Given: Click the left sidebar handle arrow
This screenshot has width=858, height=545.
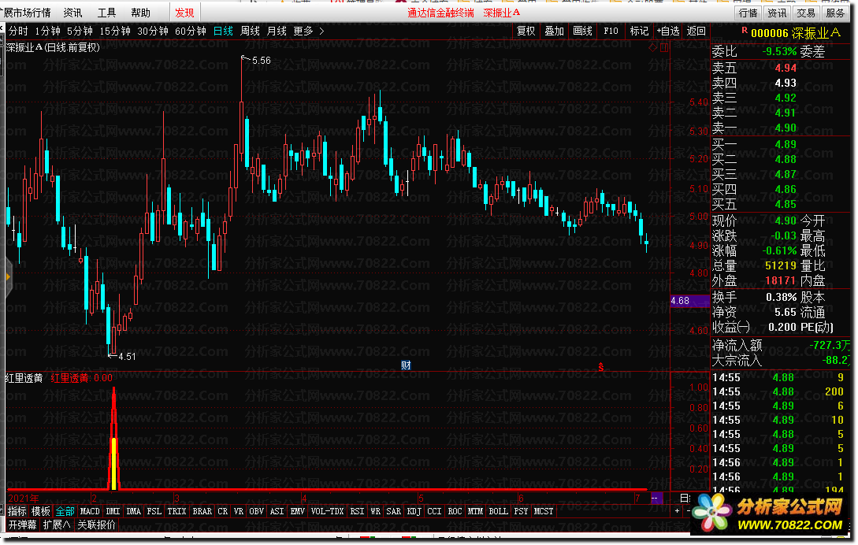Looking at the screenshot, I should point(8,277).
